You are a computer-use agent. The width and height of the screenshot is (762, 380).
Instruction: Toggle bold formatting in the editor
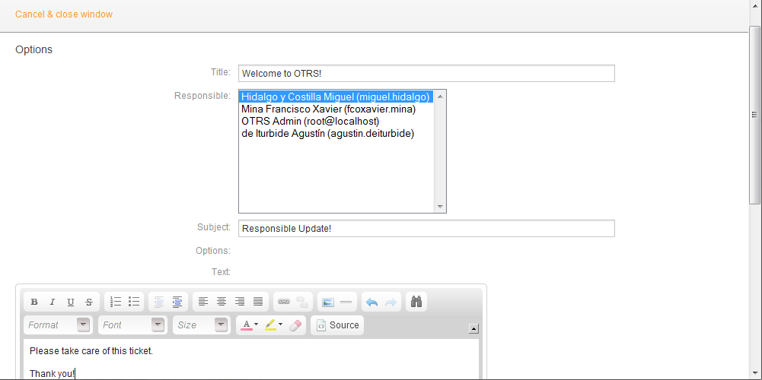(x=34, y=302)
